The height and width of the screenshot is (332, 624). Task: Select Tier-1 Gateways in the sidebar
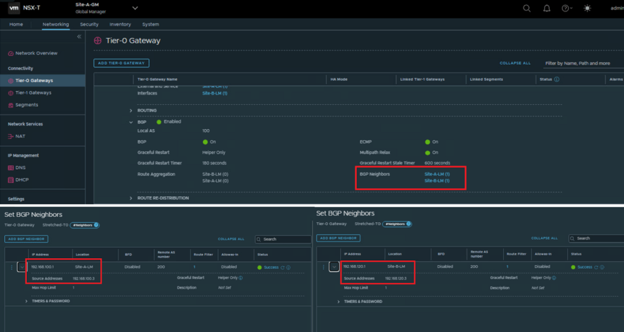[x=33, y=93]
